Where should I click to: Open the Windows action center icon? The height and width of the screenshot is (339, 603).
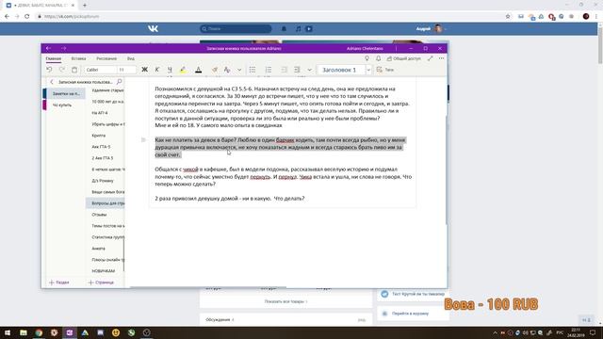click(593, 332)
